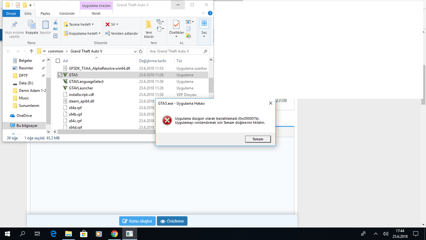Screen dimensions: 426x240
Task: Switch to the Görünüm ribbon tab
Action: pyautogui.click(x=67, y=13)
